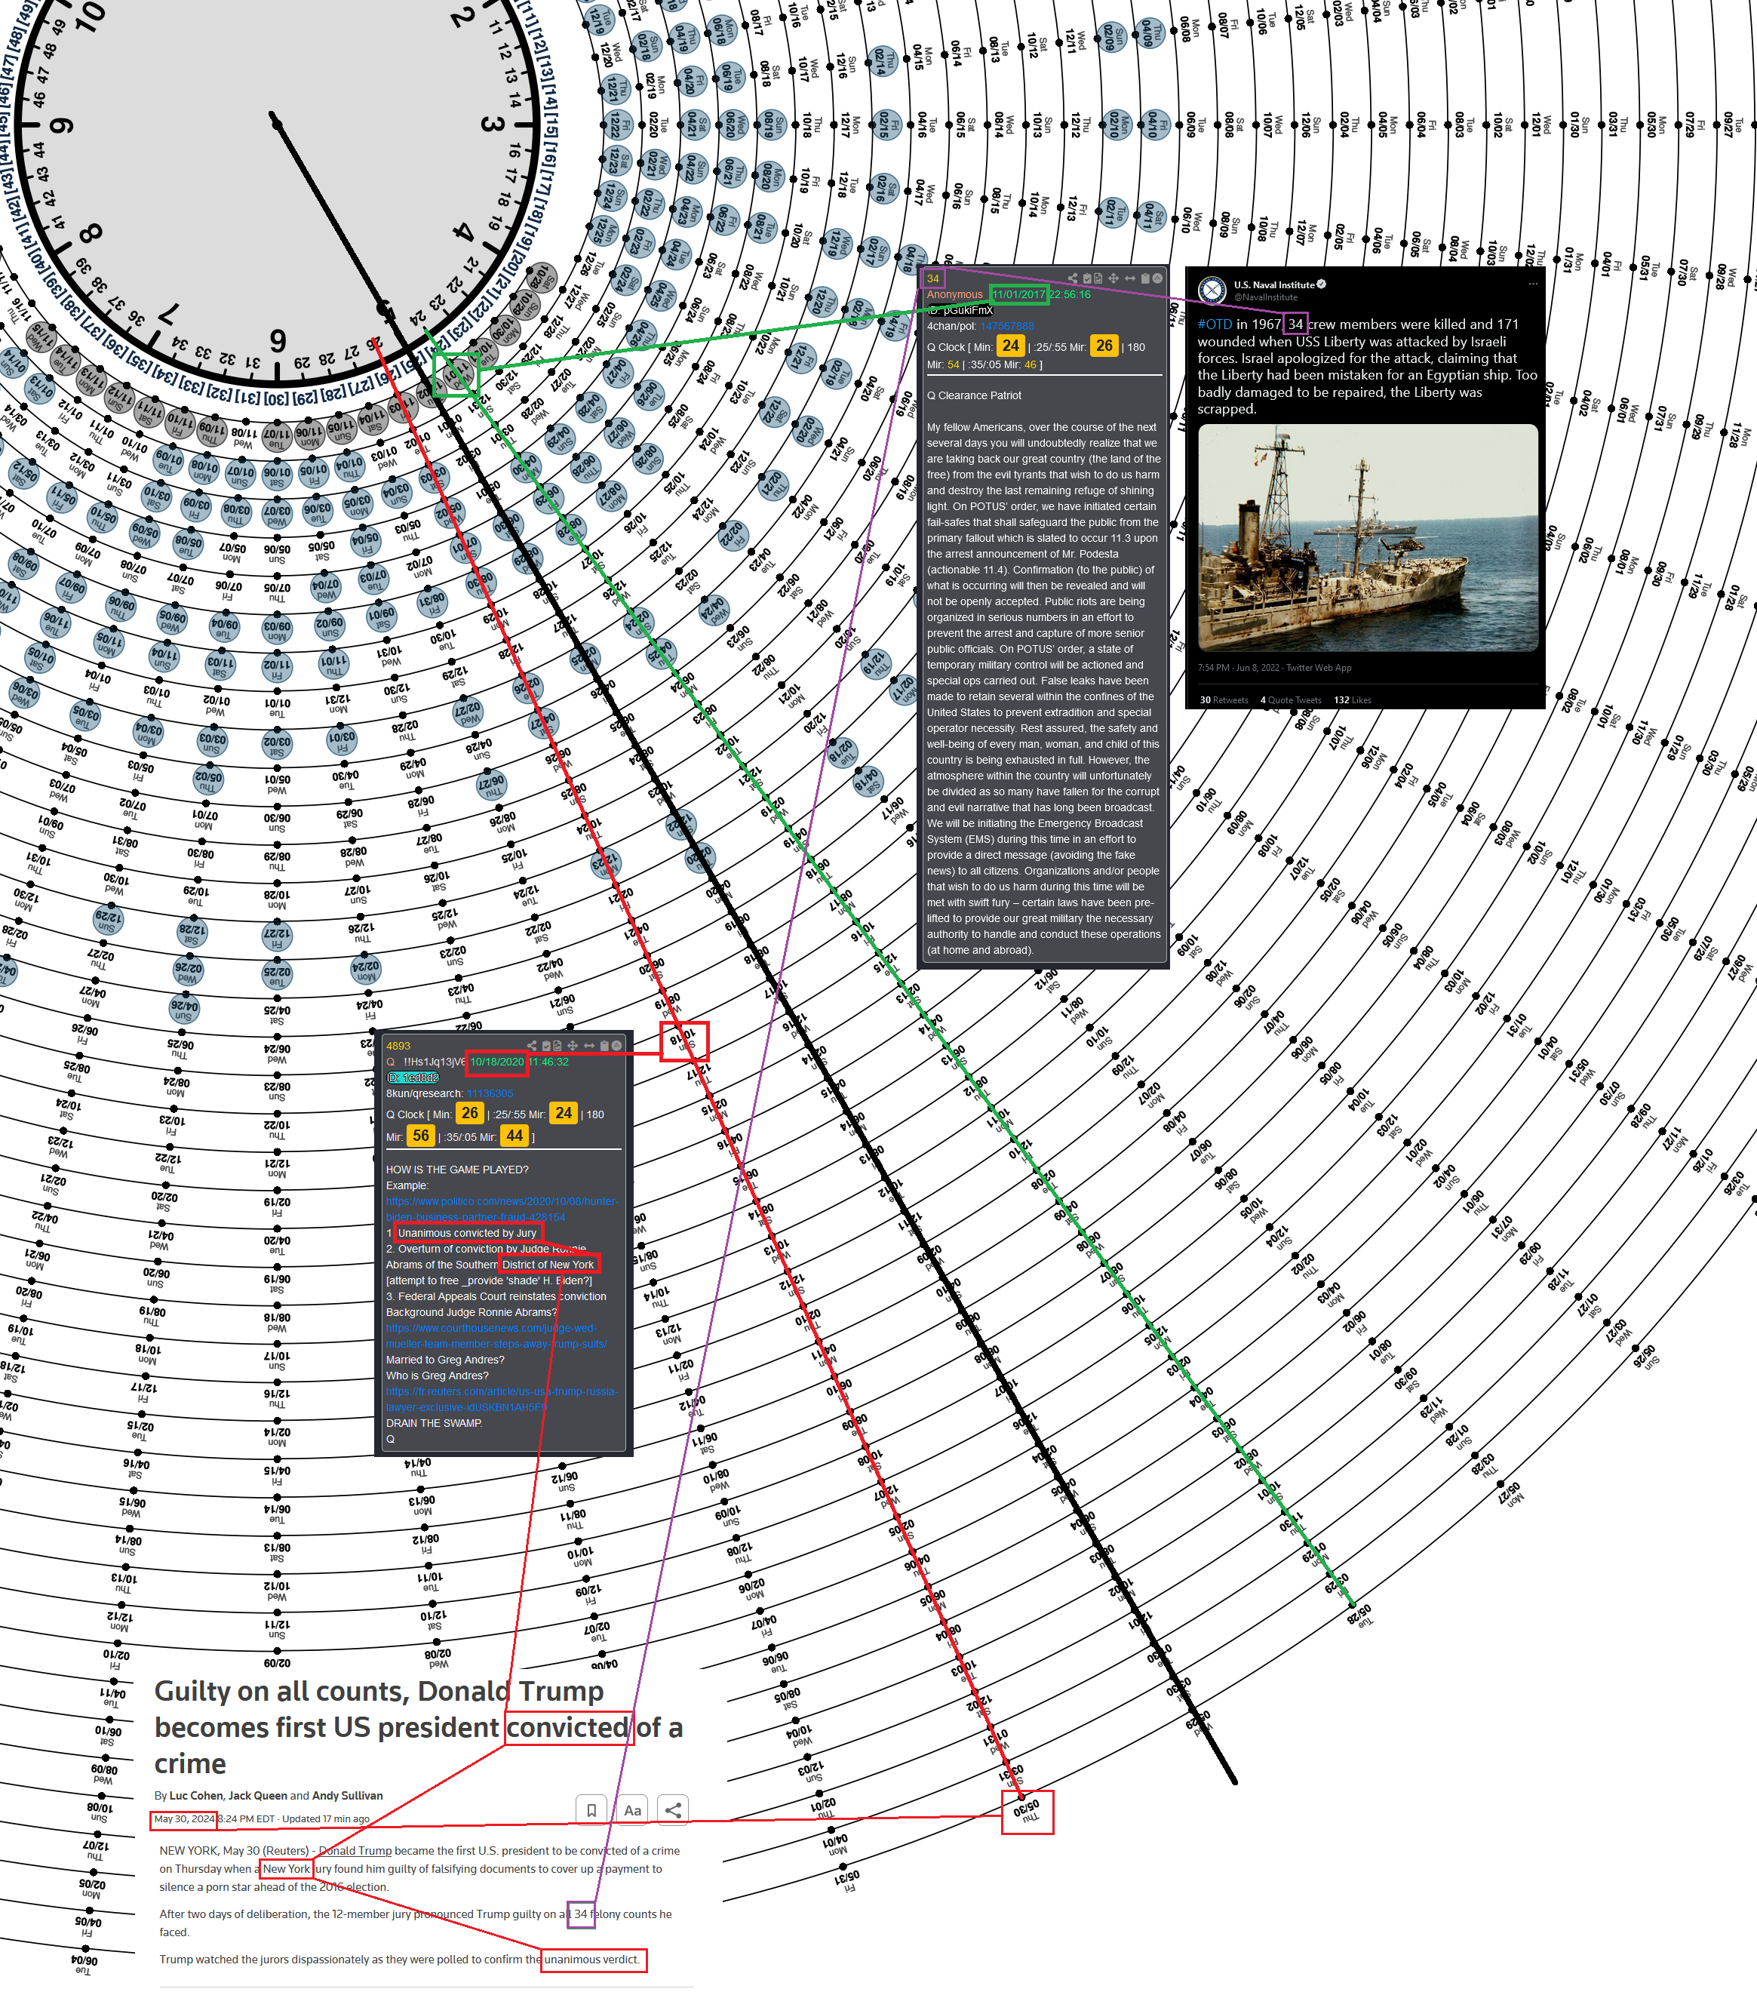Click the ID: 1ed8d2 tag
The image size is (1757, 1992).
[413, 1077]
